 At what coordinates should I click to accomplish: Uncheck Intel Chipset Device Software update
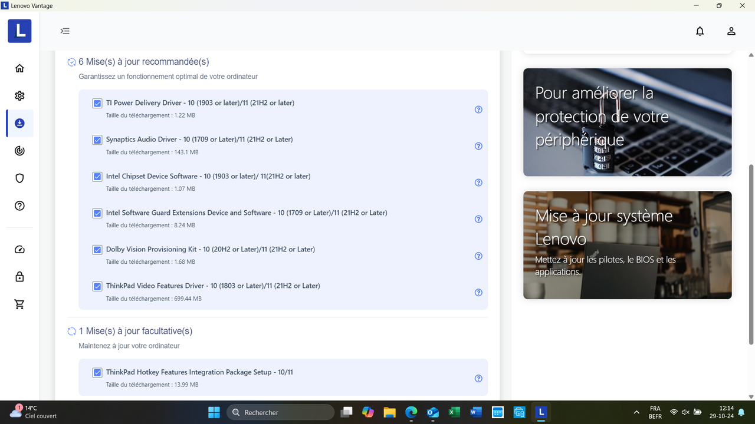coord(97,177)
